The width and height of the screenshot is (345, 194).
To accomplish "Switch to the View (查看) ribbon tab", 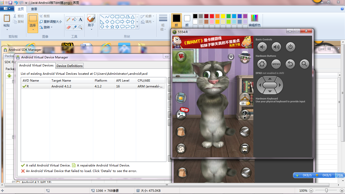I will pyautogui.click(x=34, y=9).
